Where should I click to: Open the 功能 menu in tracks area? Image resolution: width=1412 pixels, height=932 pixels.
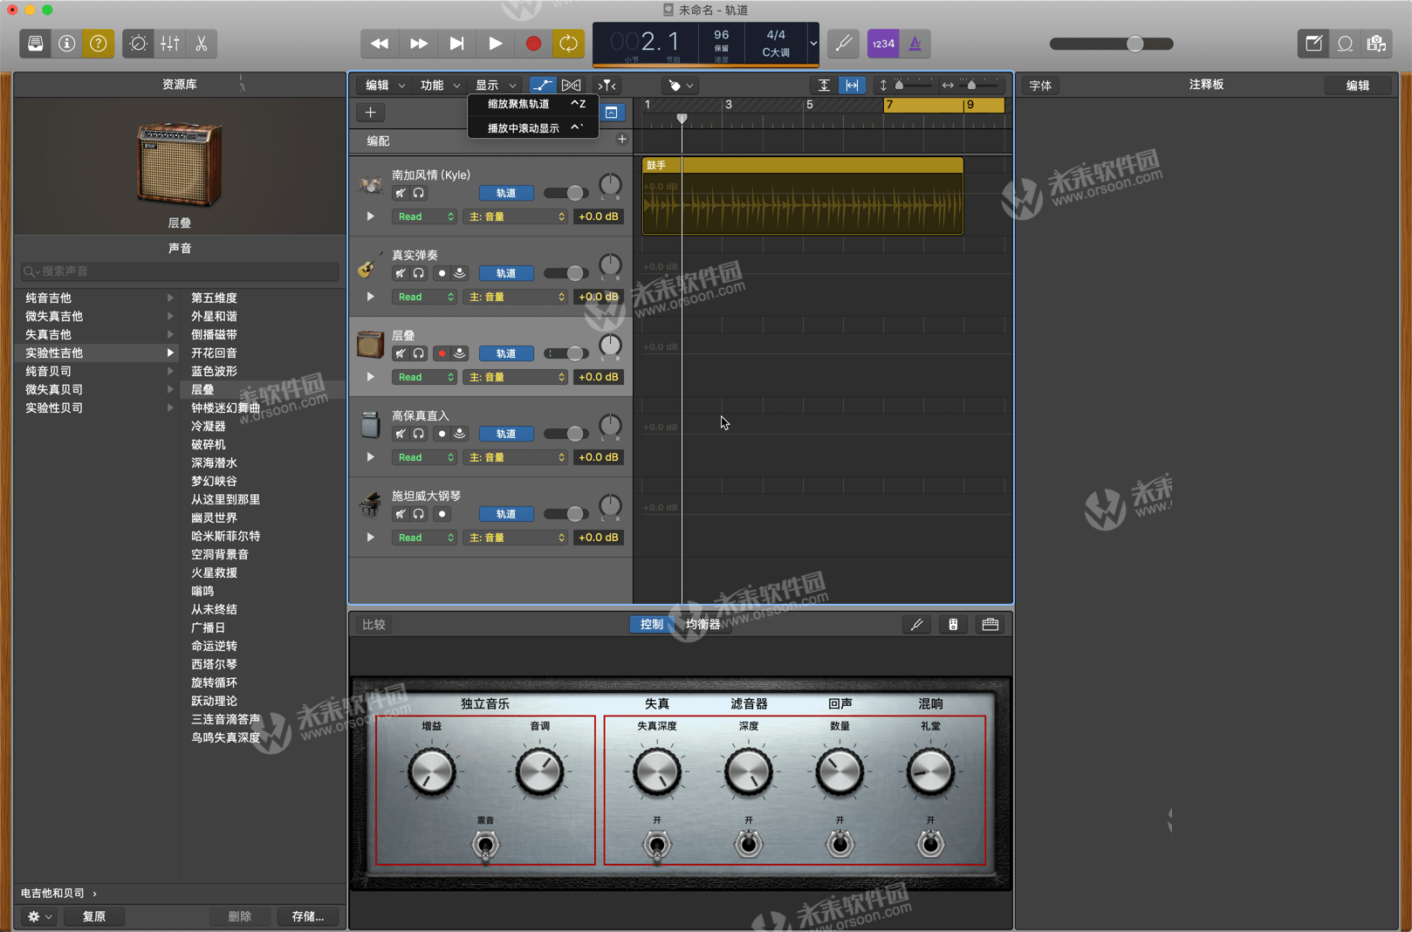click(x=440, y=85)
